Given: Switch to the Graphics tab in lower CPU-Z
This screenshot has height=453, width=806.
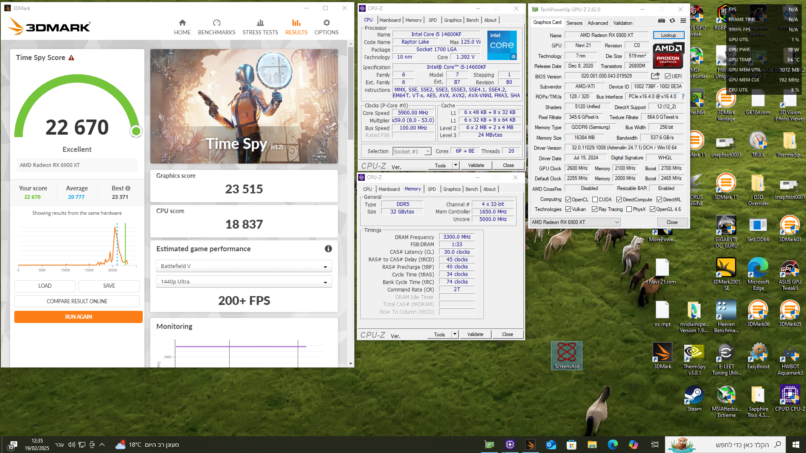Looking at the screenshot, I should (452, 189).
